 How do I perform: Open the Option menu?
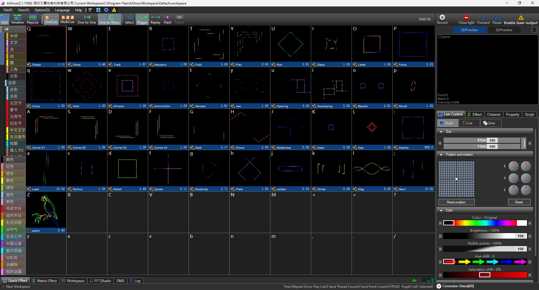pyautogui.click(x=42, y=10)
